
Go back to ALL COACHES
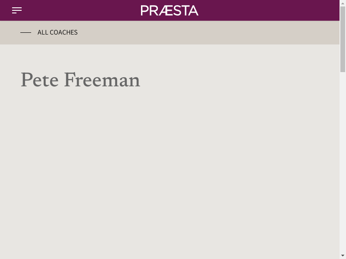[x=58, y=32]
